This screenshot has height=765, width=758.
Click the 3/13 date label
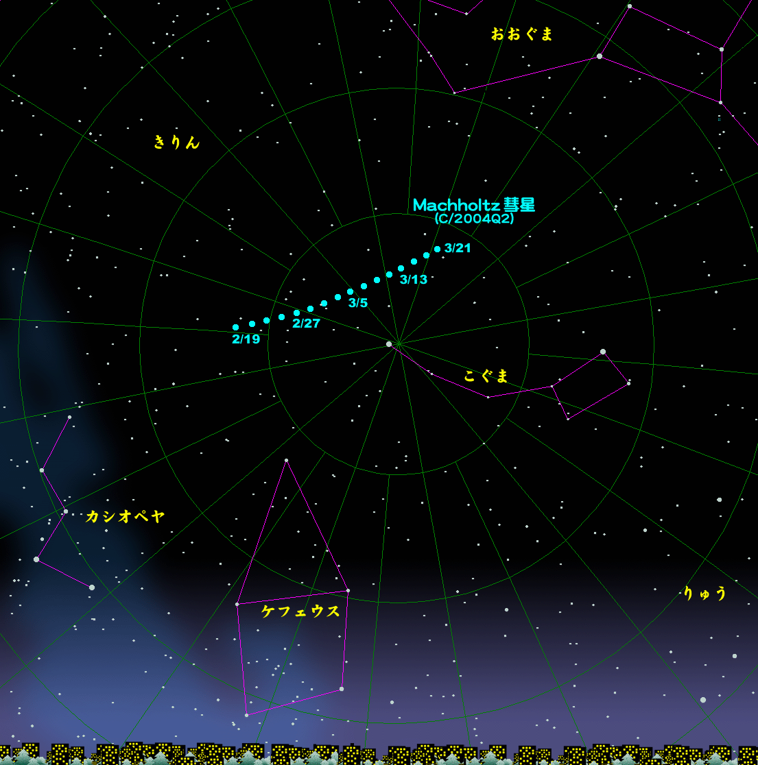(414, 280)
